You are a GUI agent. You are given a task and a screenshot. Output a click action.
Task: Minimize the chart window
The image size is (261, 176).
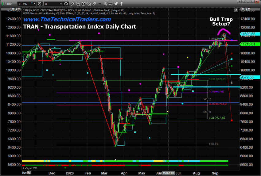click(x=248, y=2)
